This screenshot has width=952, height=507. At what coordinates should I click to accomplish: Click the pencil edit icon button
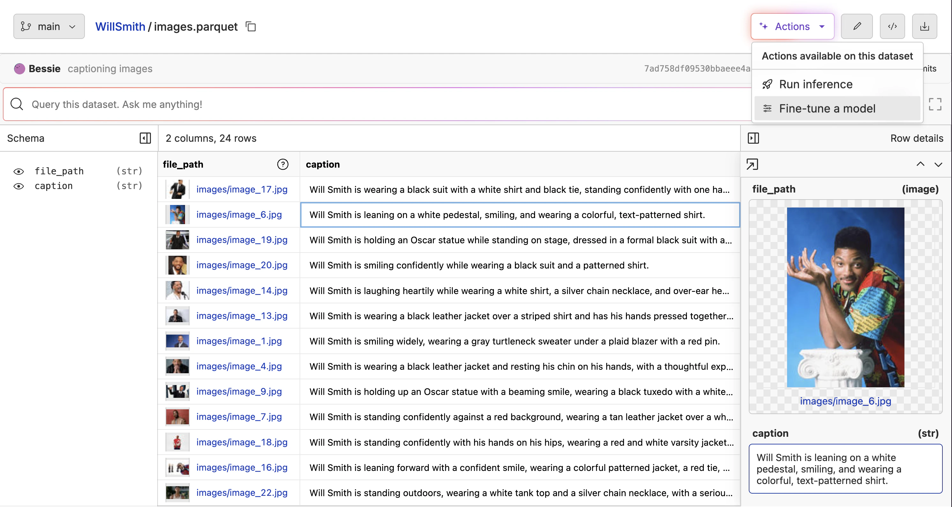click(x=856, y=26)
